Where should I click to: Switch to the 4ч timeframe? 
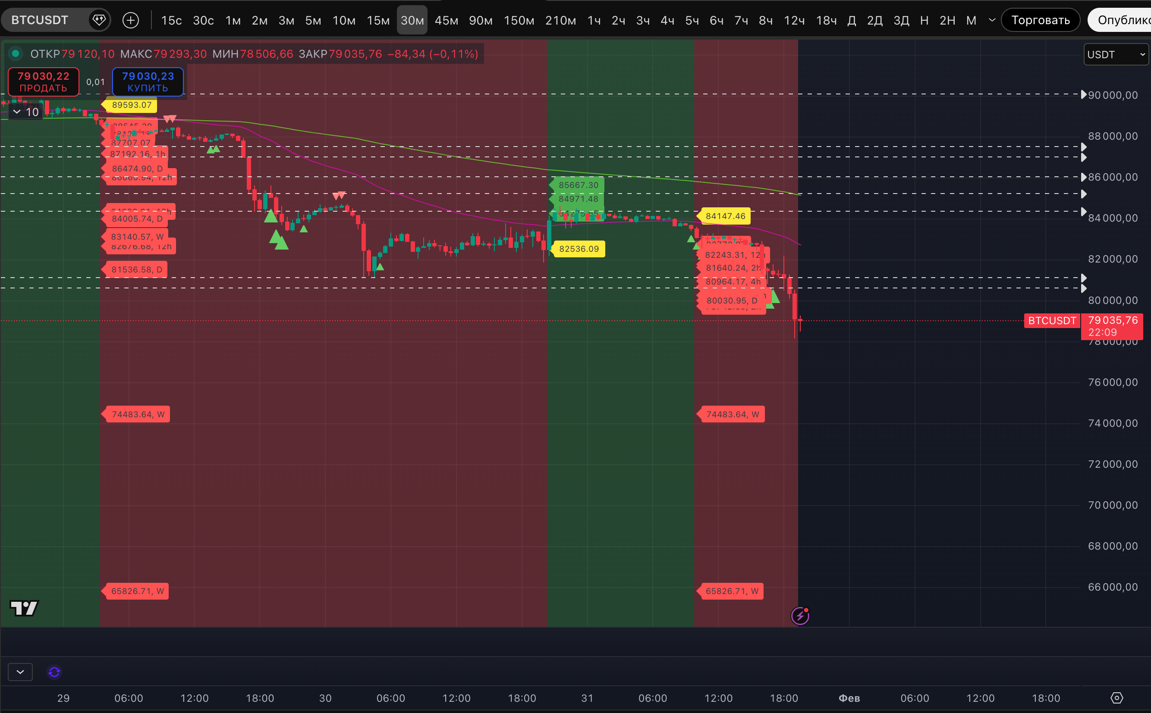coord(667,20)
